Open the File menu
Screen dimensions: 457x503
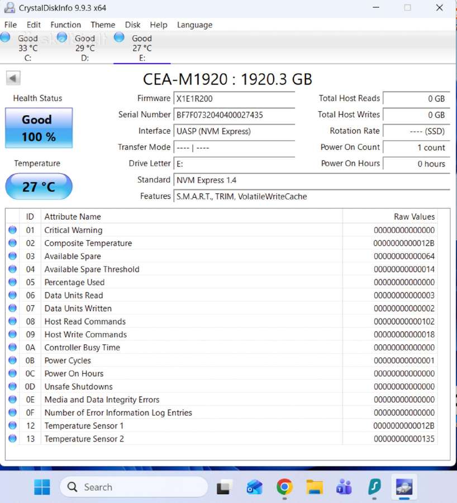click(11, 25)
